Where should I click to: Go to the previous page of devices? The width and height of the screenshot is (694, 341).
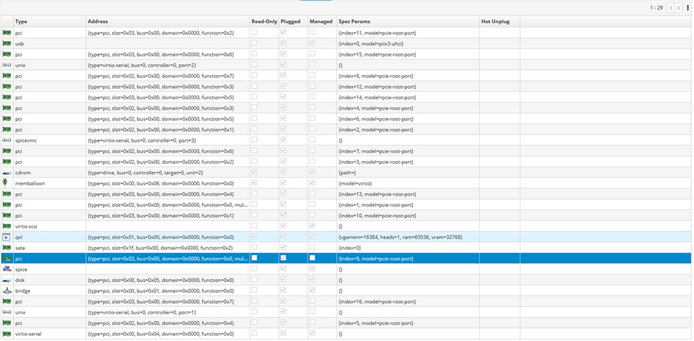pos(671,8)
